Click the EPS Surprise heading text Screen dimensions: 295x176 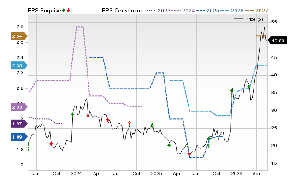pos(44,11)
